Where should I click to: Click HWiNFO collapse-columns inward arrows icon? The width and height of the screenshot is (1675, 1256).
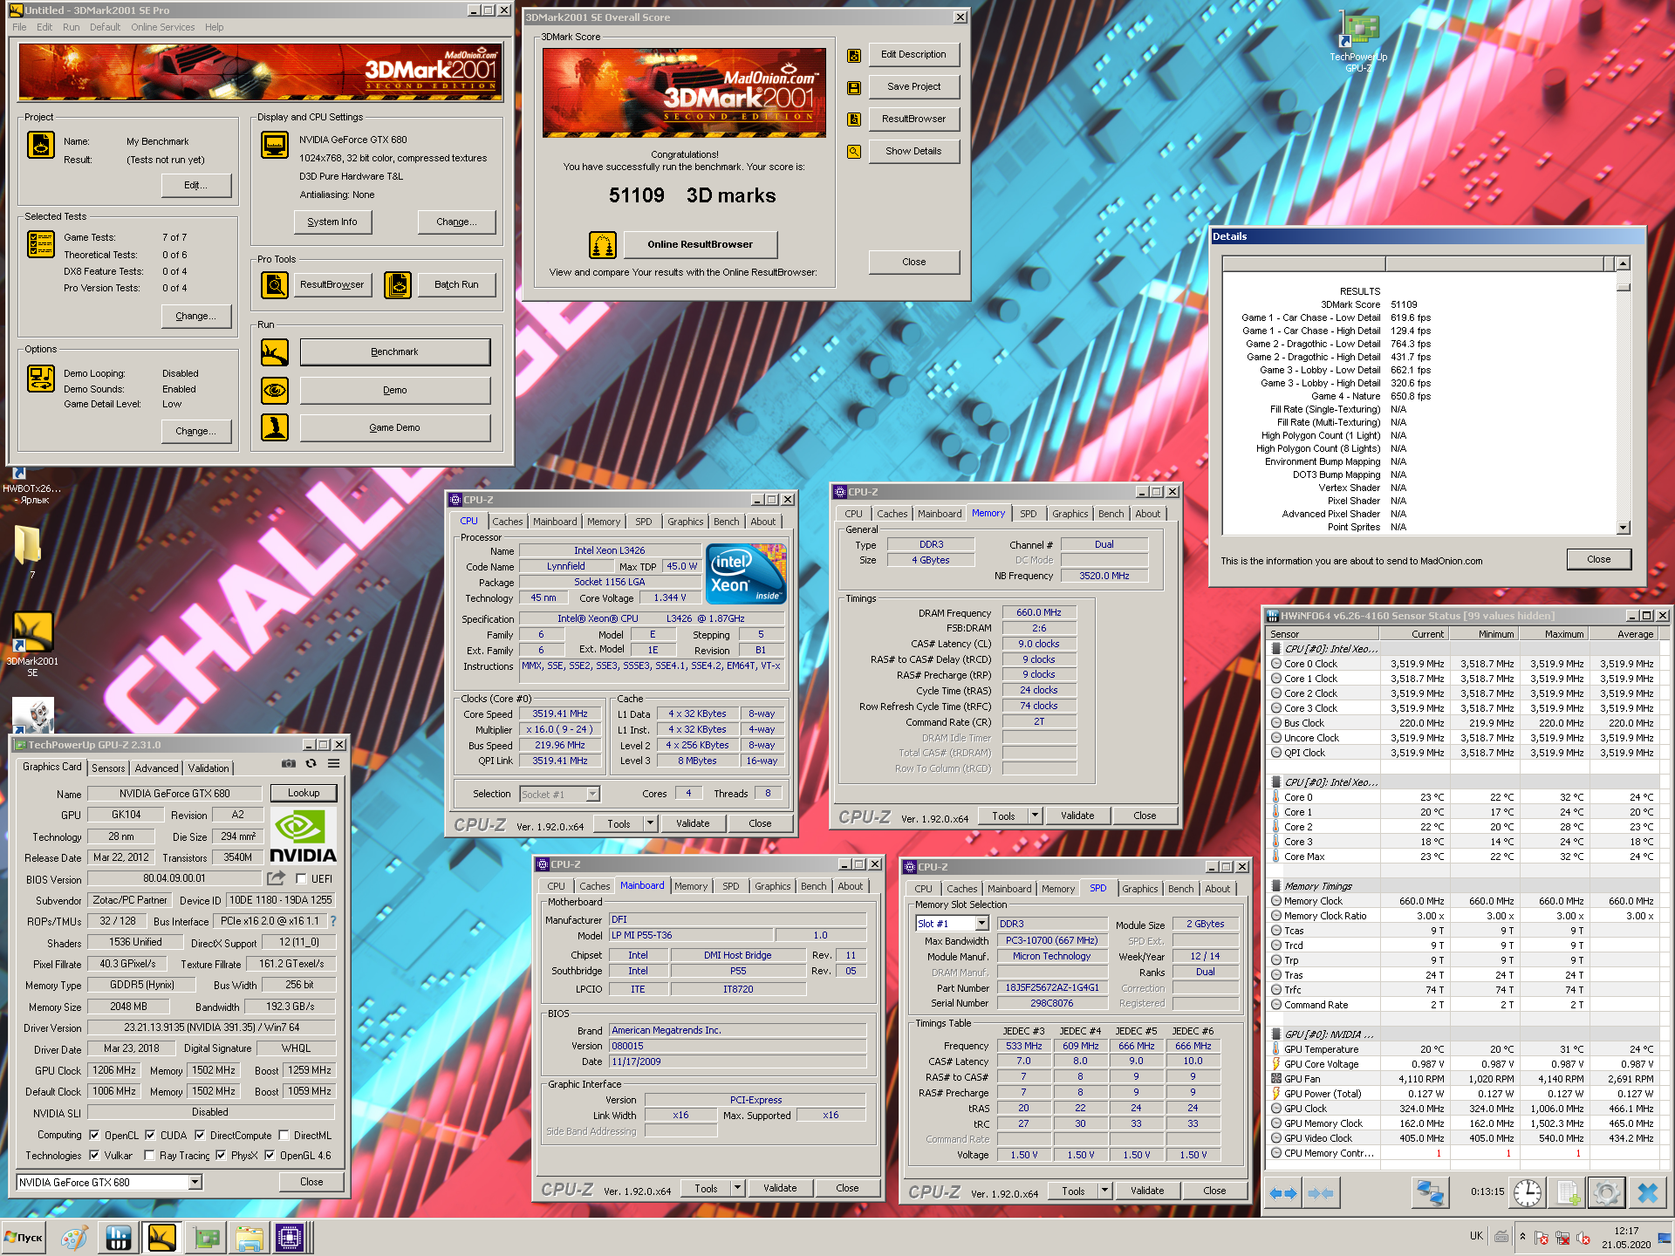[1320, 1193]
